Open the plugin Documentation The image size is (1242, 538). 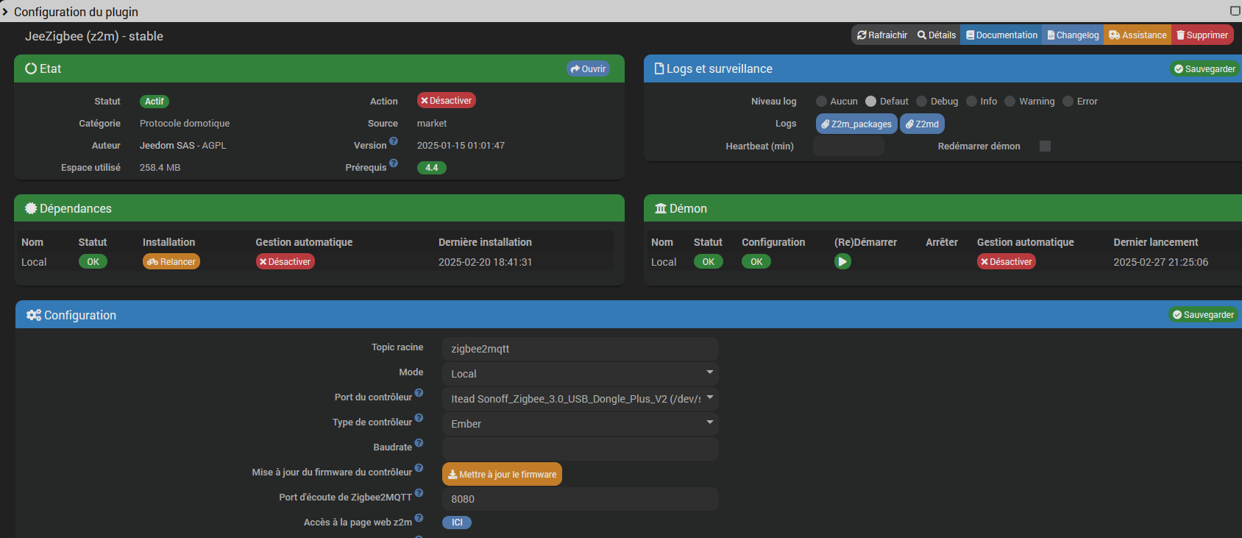pos(1001,35)
